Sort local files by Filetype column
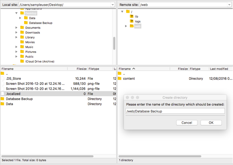Viewport: 233px width, 165px height. [100, 69]
